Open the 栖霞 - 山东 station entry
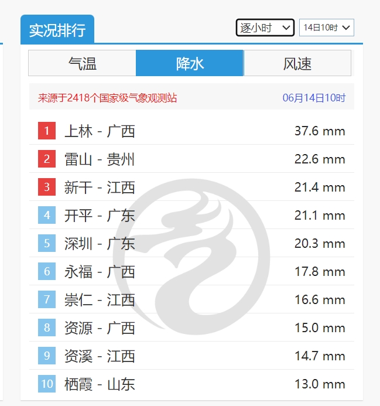380x406 pixels. [x=100, y=384]
